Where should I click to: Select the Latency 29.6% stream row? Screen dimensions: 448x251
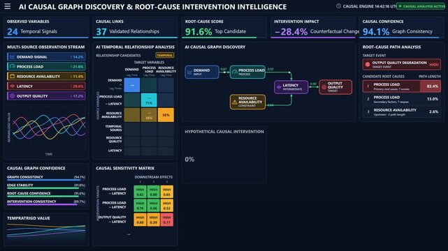(46, 86)
